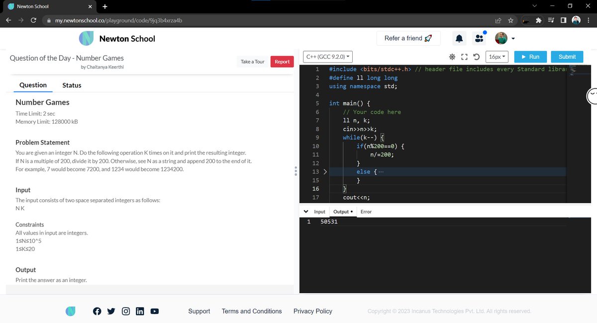Collapse the Input/Output console chevron
Viewport: 597px width, 323px height.
pyautogui.click(x=305, y=211)
